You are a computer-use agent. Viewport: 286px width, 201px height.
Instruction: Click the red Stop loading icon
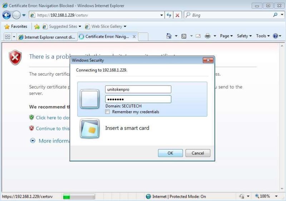point(177,15)
